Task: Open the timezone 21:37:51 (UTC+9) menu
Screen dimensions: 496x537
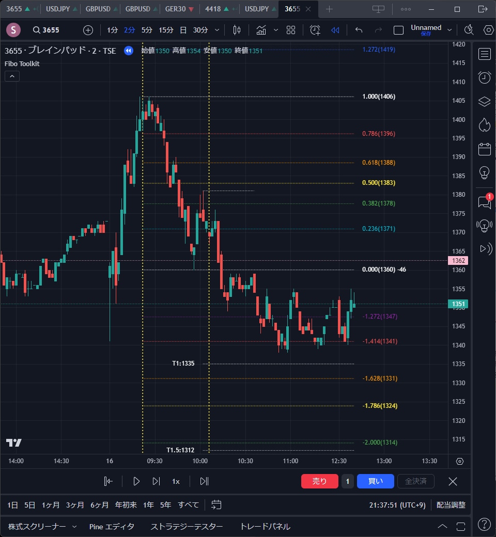Action: pyautogui.click(x=397, y=505)
